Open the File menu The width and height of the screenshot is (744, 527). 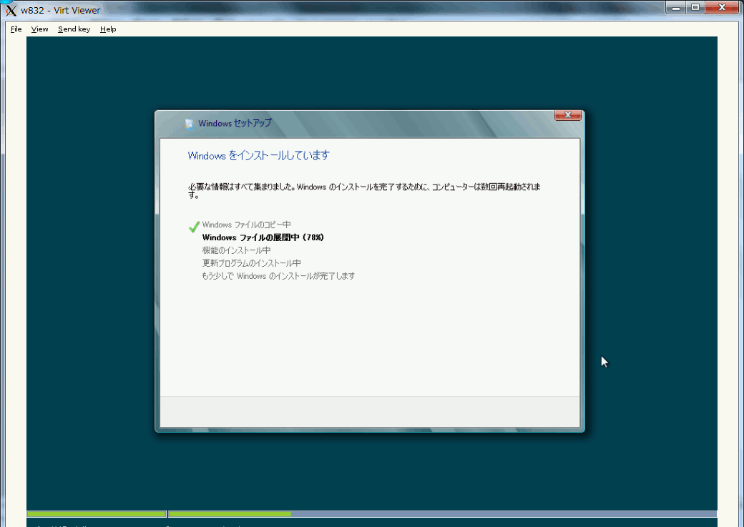(x=16, y=29)
